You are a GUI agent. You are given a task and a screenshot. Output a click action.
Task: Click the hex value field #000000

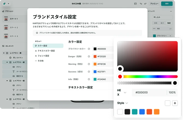pyautogui.click(x=149, y=93)
